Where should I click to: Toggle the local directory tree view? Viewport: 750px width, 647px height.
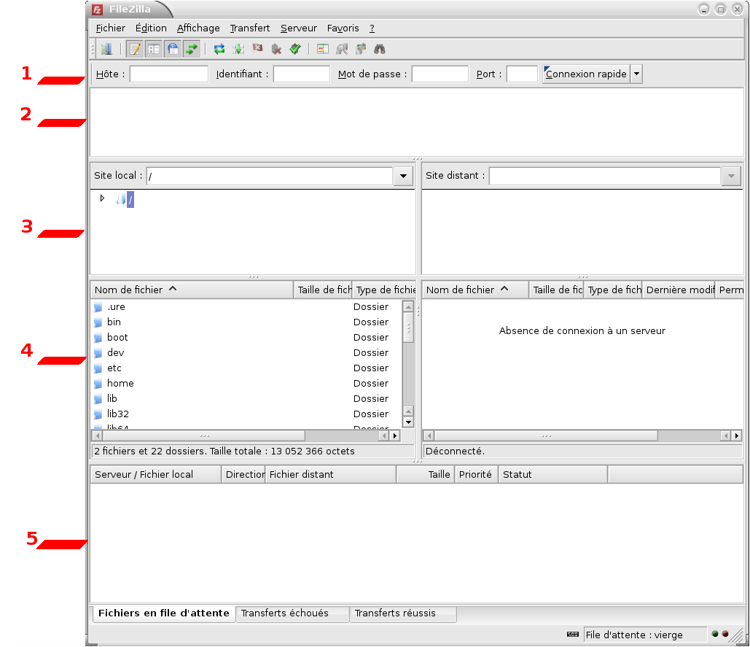click(154, 50)
